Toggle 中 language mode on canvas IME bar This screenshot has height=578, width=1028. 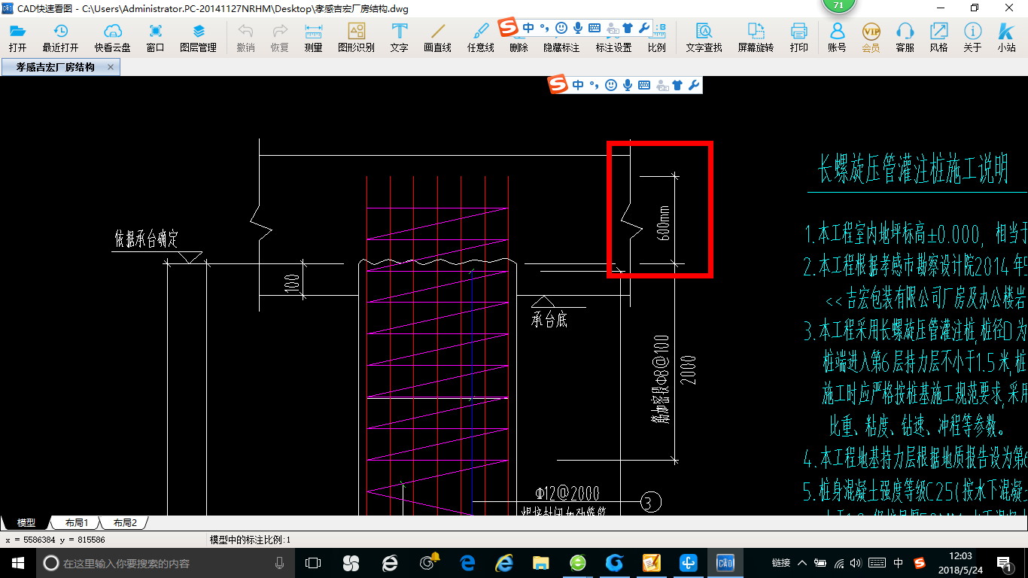tap(578, 85)
